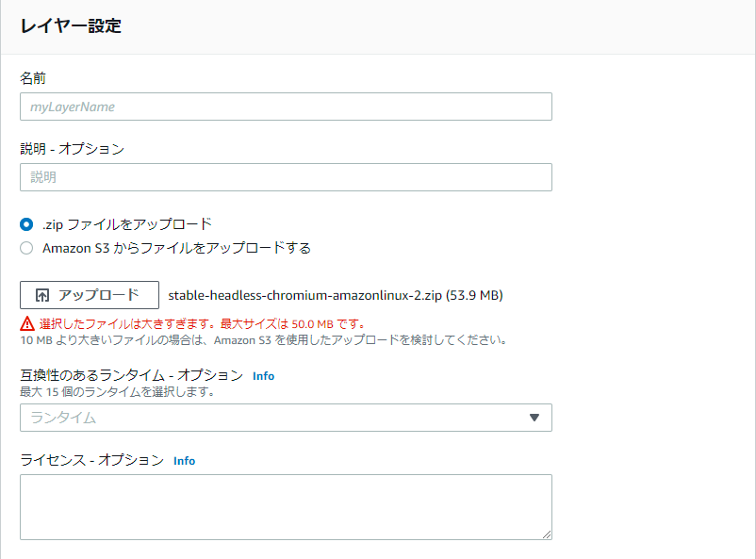Open Info link beside 互換性のあるランタイム

click(263, 376)
